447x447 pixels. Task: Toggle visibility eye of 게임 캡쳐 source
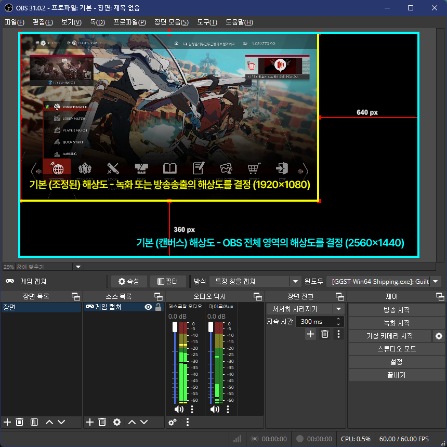click(148, 307)
